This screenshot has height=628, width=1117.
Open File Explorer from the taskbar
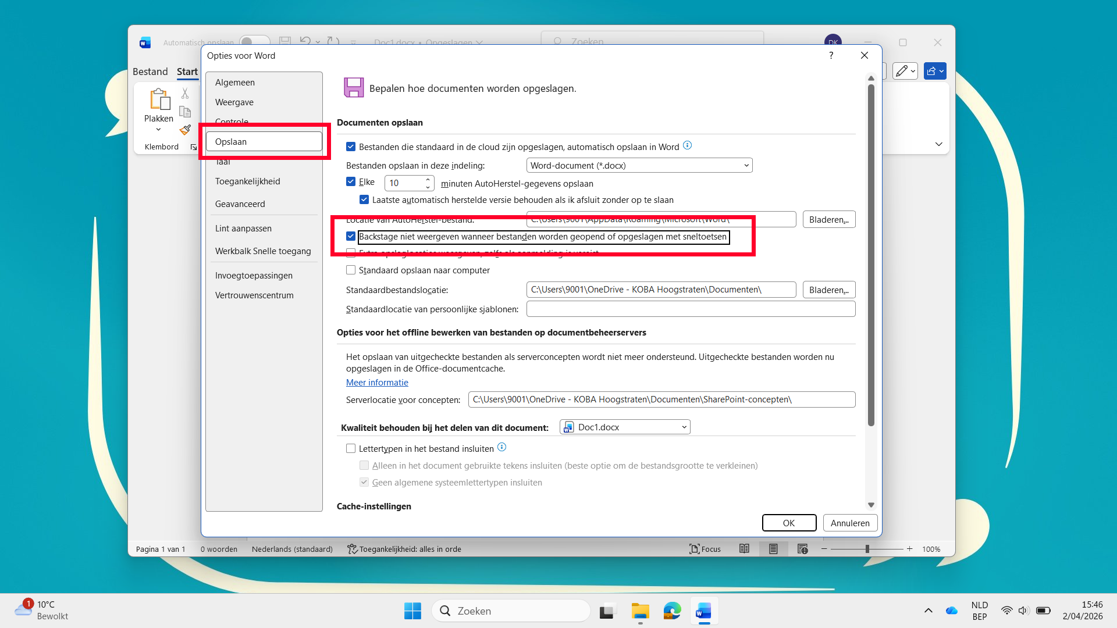640,611
